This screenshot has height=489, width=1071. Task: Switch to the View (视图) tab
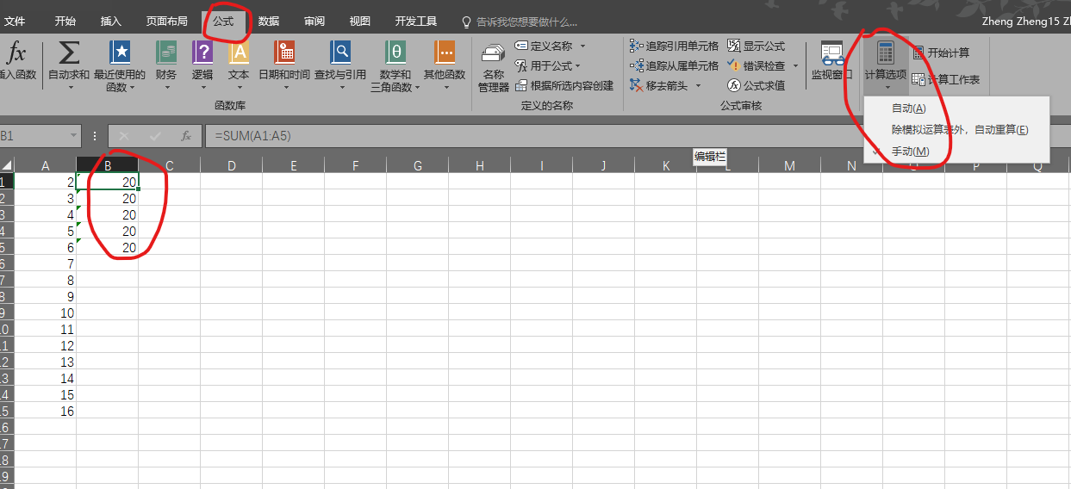pyautogui.click(x=360, y=21)
